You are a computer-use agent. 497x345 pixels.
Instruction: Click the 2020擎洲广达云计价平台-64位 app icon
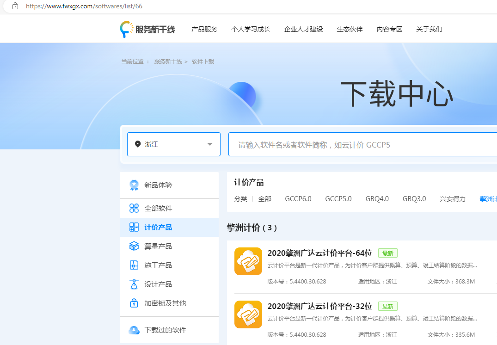pyautogui.click(x=248, y=261)
